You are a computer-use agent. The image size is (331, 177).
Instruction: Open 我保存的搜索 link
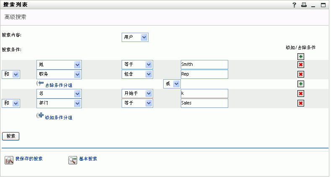29,159
